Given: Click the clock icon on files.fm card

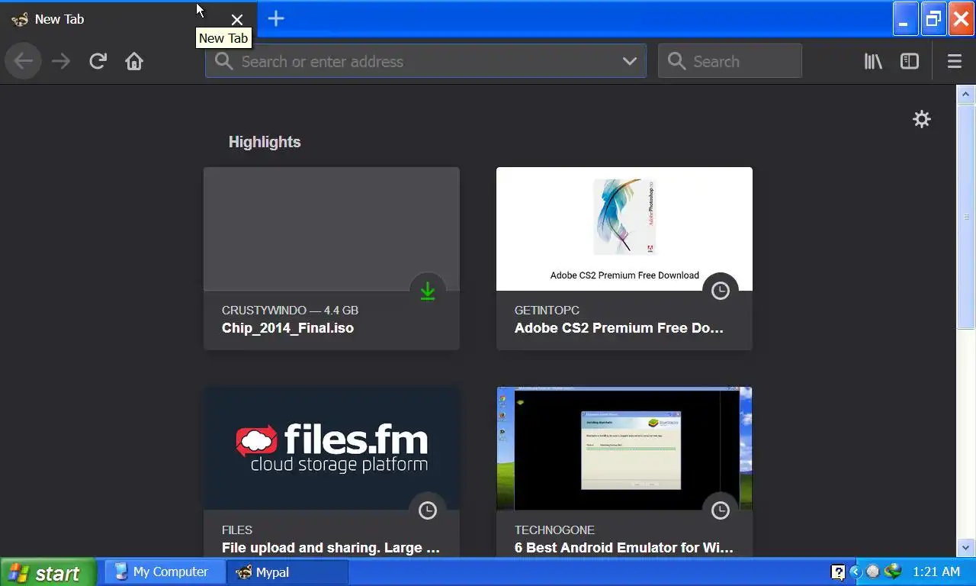Looking at the screenshot, I should click(428, 510).
